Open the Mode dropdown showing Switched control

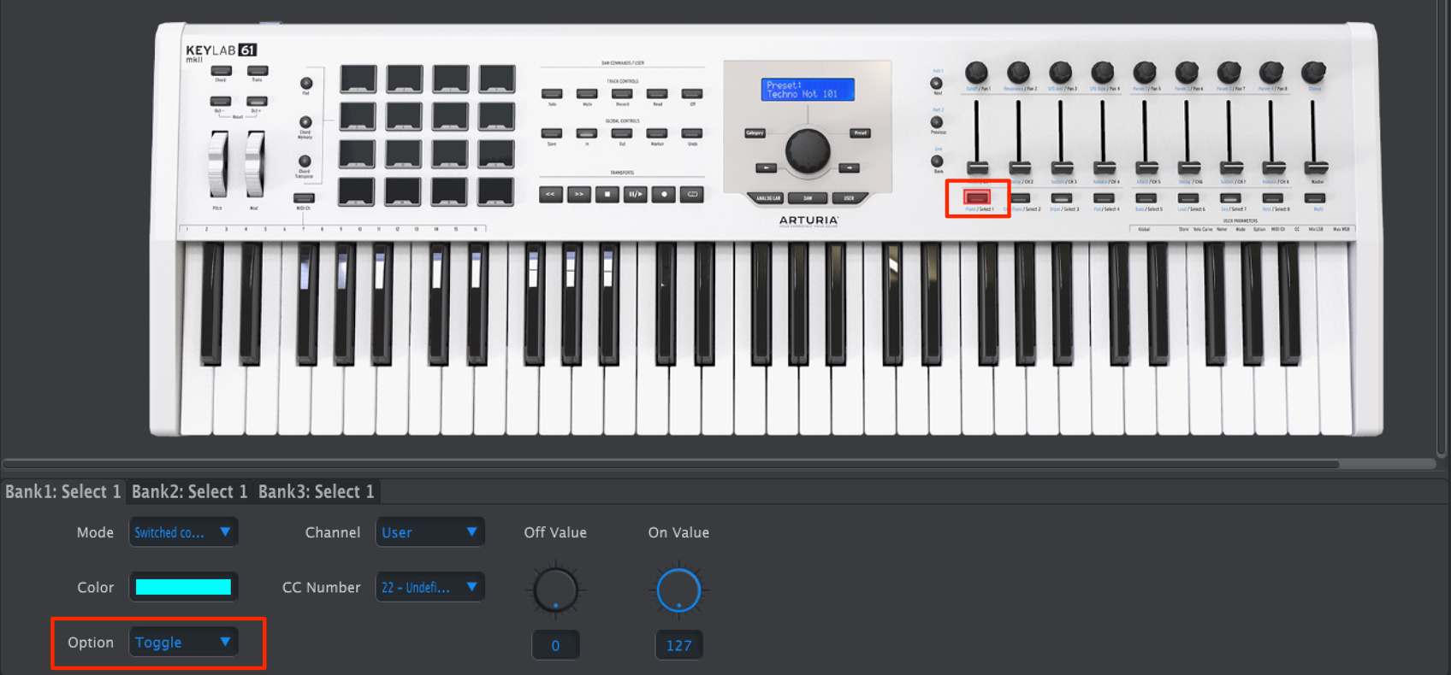tap(183, 532)
